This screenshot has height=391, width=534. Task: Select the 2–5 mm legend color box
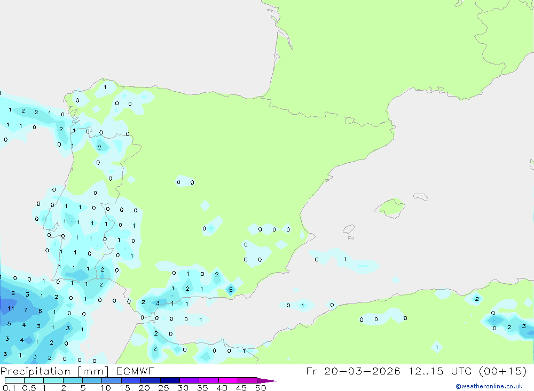click(73, 380)
